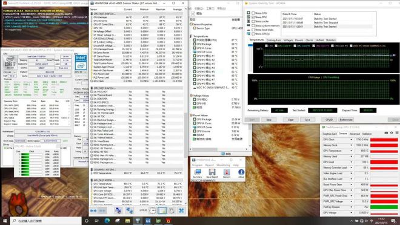
Task: Open Sensors thermometer icon in HWiNFO64
Action: 227,174
